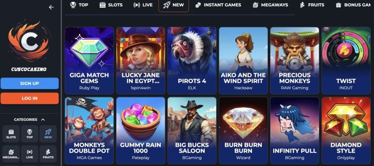Viewport: 374px width, 166px height.
Task: Open the Slots category in the sidebar
Action: click(11, 134)
